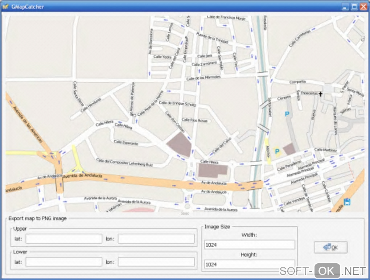Click the Calle Córdoba label
Image resolution: width=370 pixels, height=280 pixels.
[326, 192]
